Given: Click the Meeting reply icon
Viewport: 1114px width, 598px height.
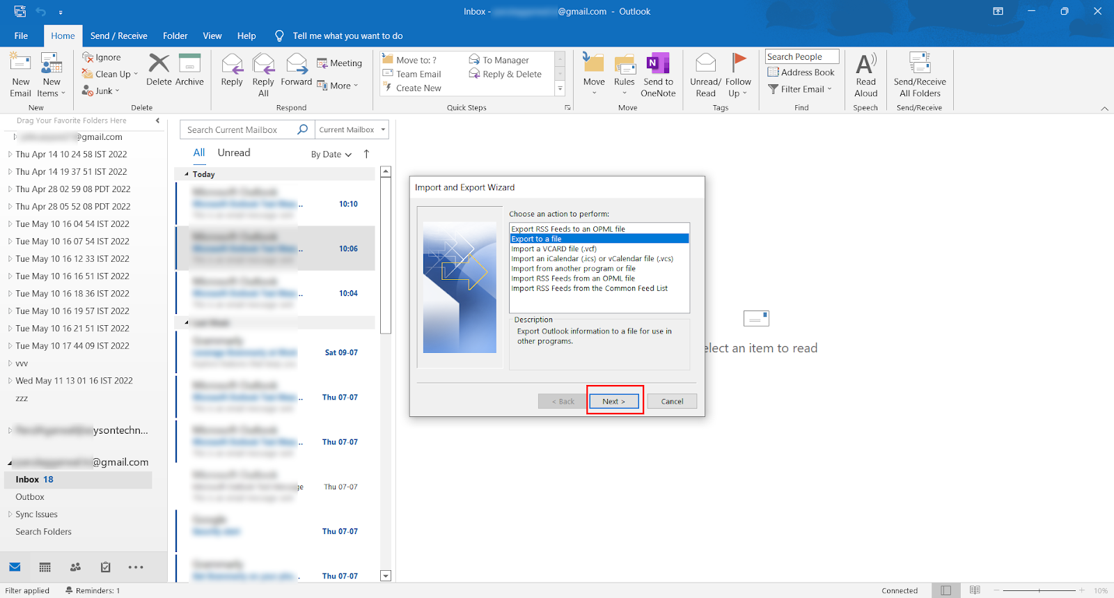Looking at the screenshot, I should point(322,63).
